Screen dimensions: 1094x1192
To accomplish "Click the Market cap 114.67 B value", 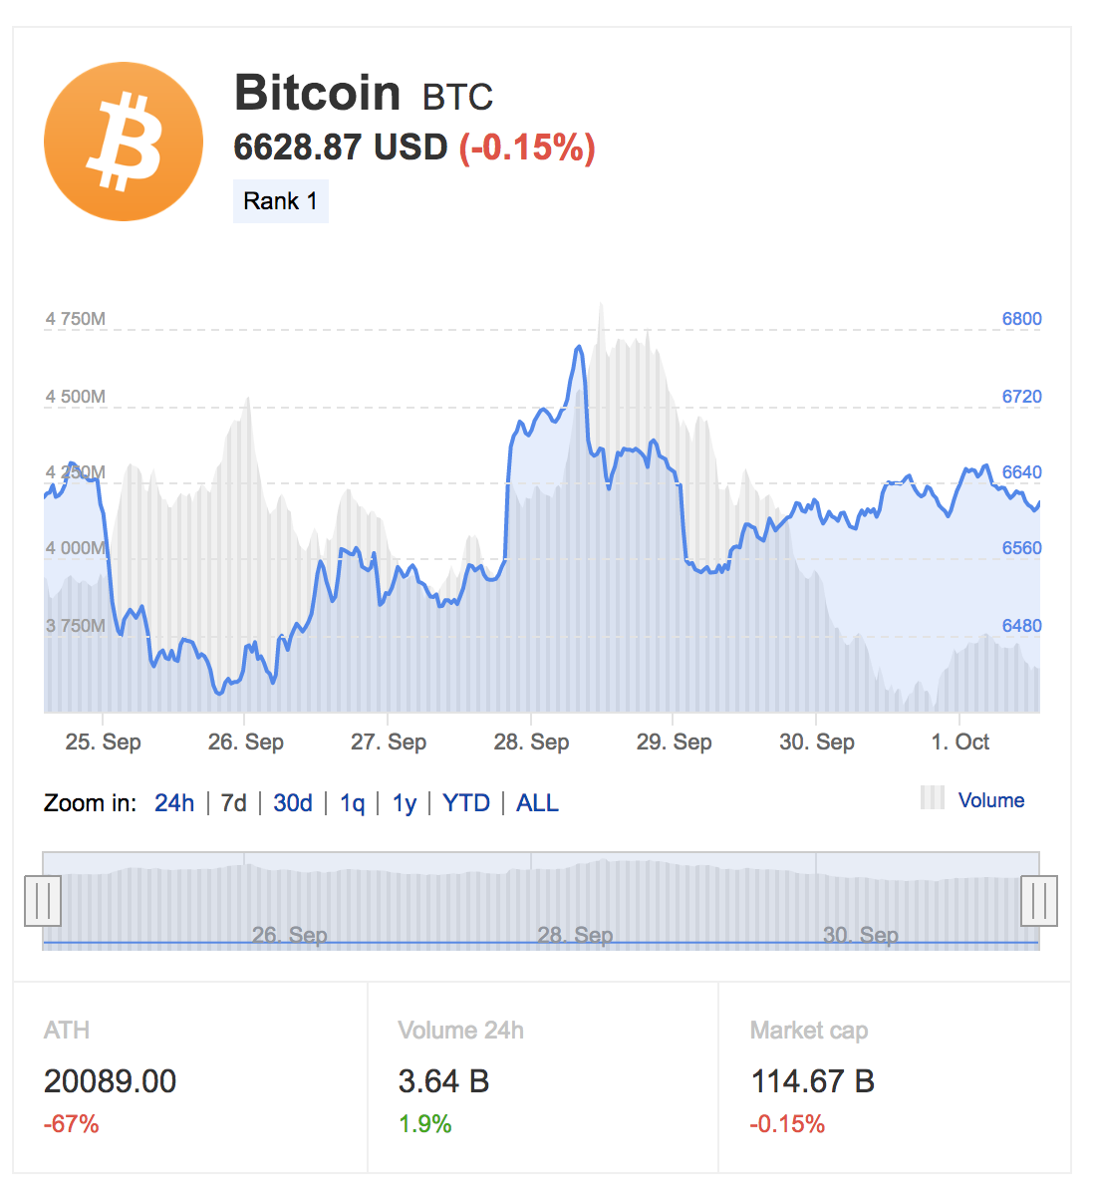I will pyautogui.click(x=812, y=1081).
